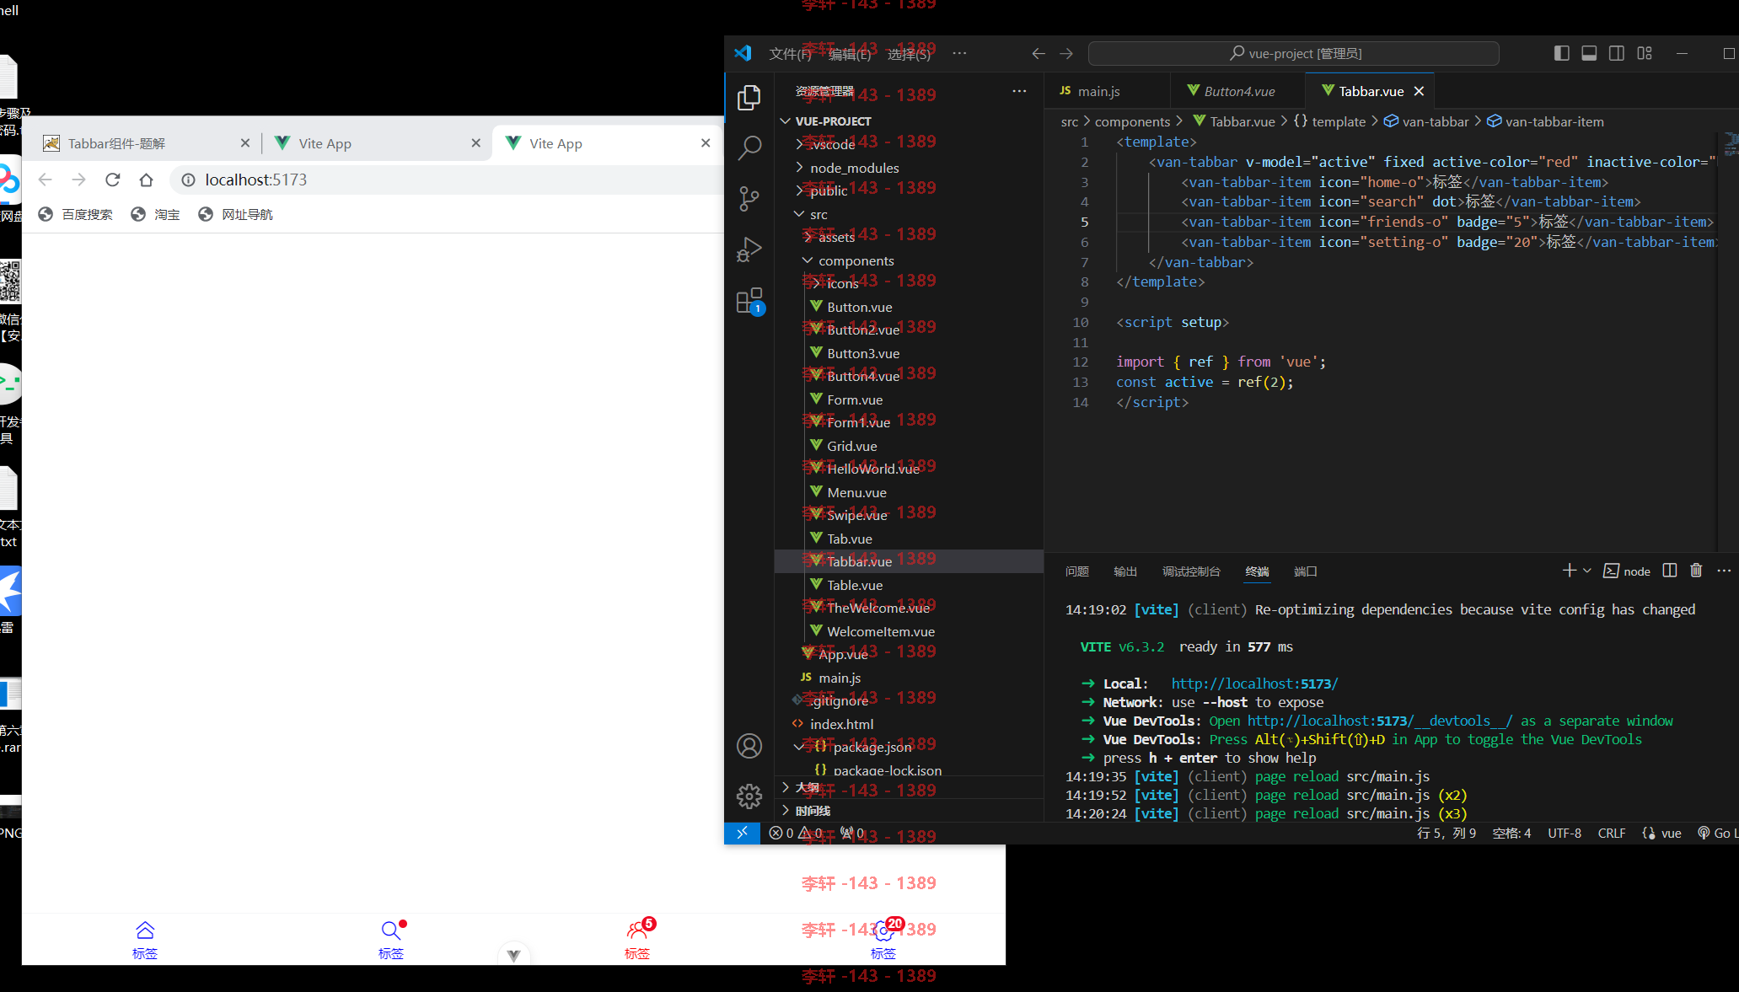This screenshot has width=1739, height=992.
Task: Open the 选择(S) menu
Action: pos(909,54)
